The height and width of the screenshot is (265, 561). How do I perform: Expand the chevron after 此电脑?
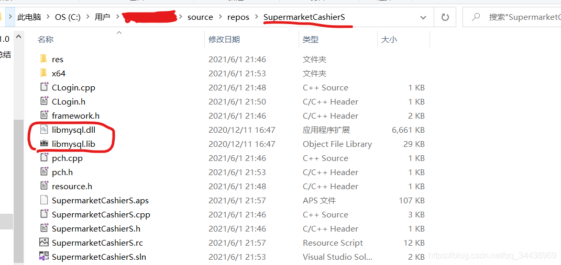pyautogui.click(x=48, y=17)
